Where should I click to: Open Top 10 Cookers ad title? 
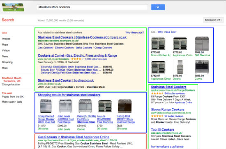click(x=163, y=129)
